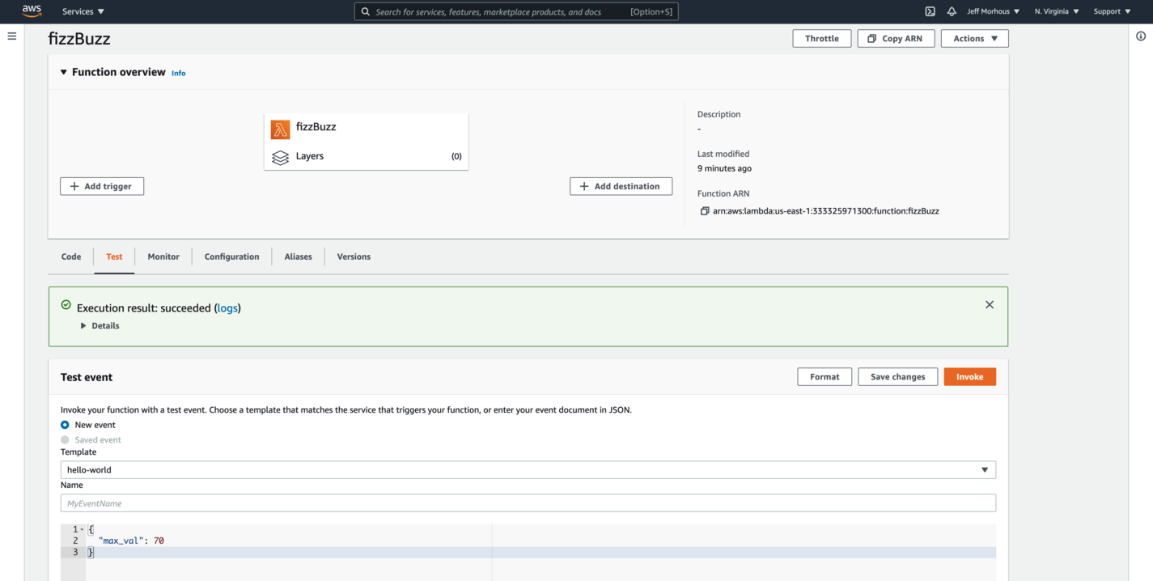Open the hamburger side navigation menu
Image resolution: width=1153 pixels, height=581 pixels.
tap(12, 36)
